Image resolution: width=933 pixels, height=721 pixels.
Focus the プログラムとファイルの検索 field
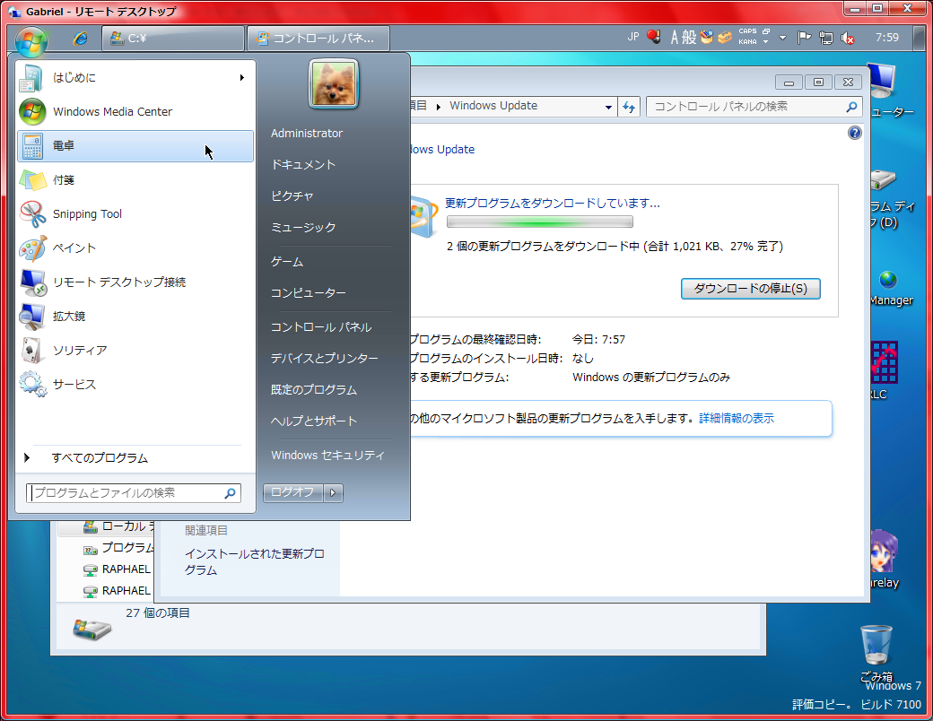134,493
